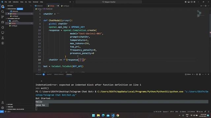Viewport: 211px width, 118px height.
Task: Toggle secondary side bar layout button
Action: tap(192, 2)
